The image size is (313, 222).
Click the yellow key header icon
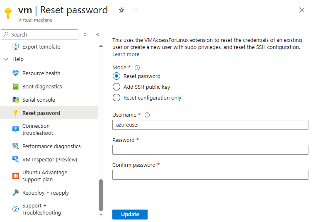[8, 13]
